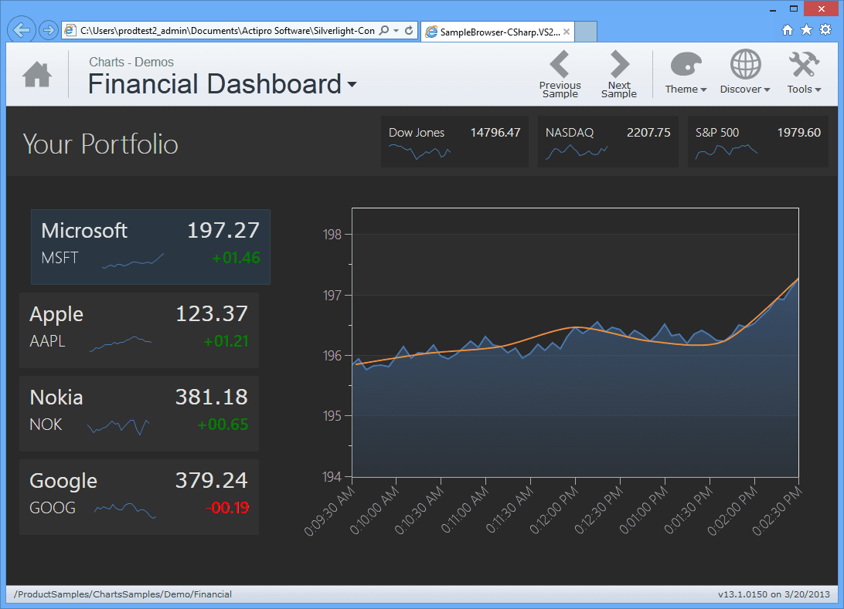
Task: Select the Microsoft MSFT stock card
Action: pos(151,247)
